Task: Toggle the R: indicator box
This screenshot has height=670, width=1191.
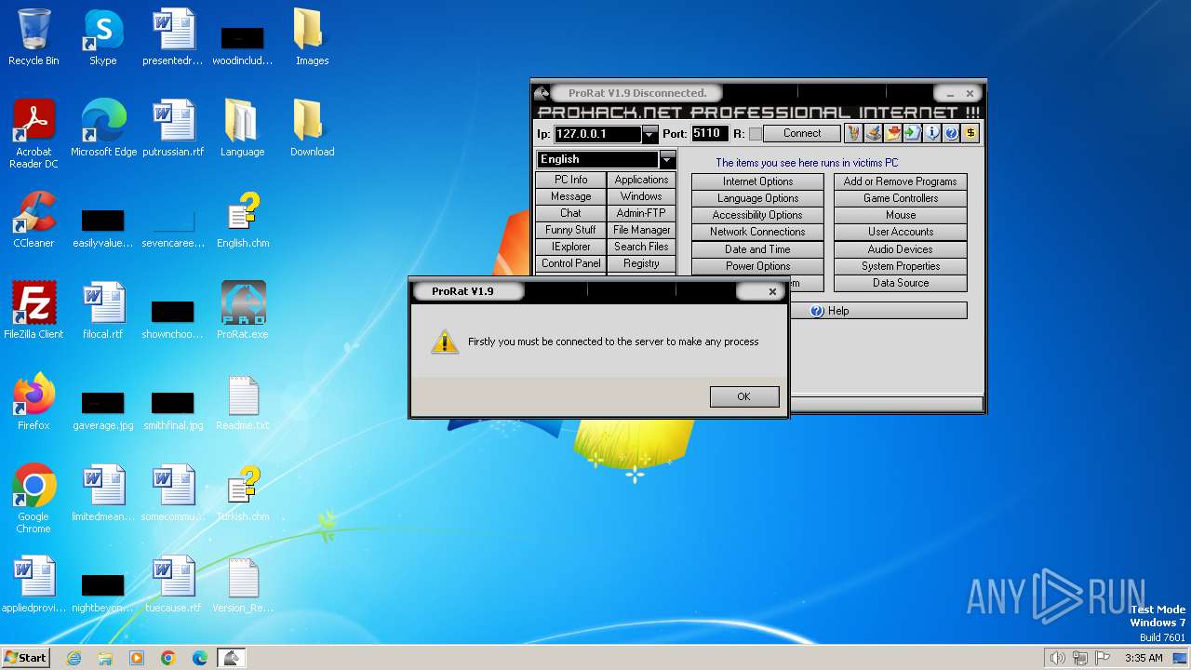Action: (x=756, y=134)
